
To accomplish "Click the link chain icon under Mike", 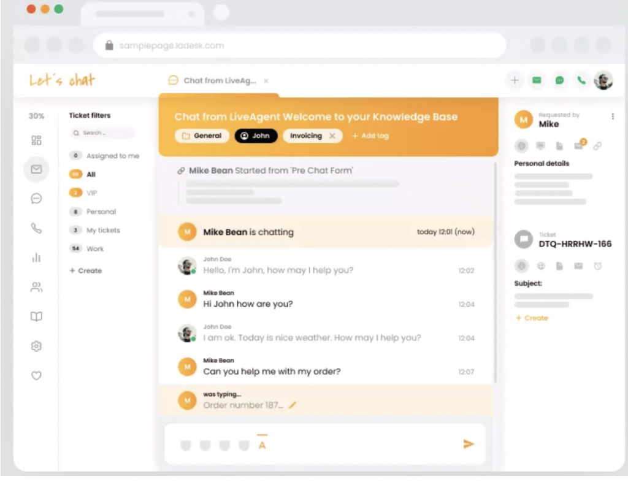I will [597, 146].
